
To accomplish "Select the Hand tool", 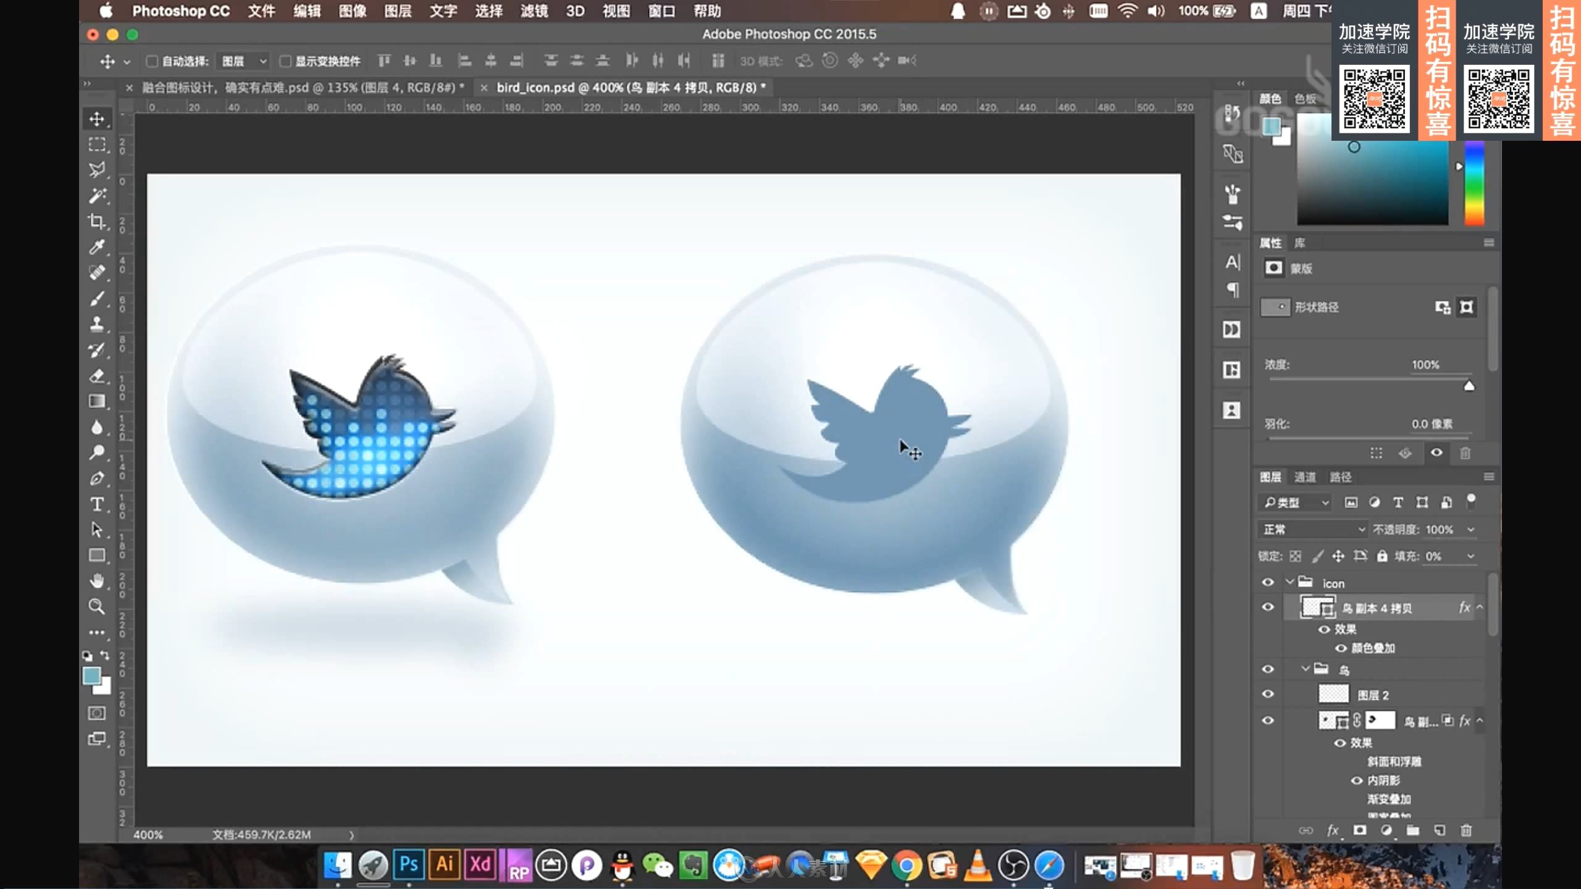I will (x=97, y=581).
